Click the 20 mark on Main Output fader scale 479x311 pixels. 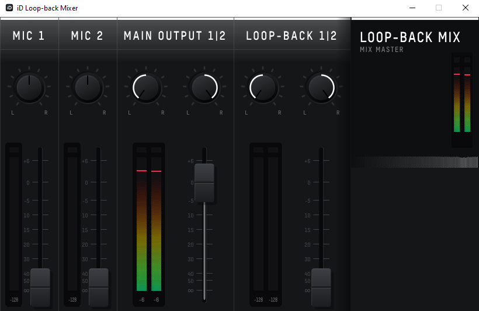190,244
